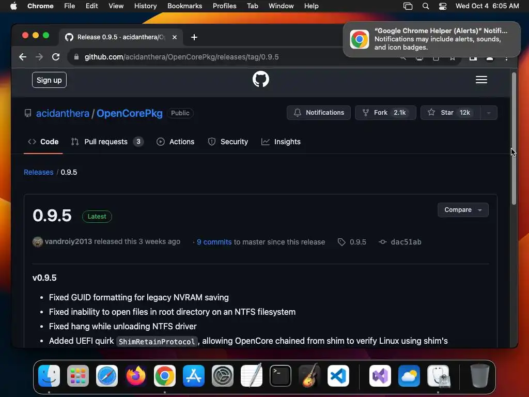Open Control Center in menu bar

coord(443,6)
